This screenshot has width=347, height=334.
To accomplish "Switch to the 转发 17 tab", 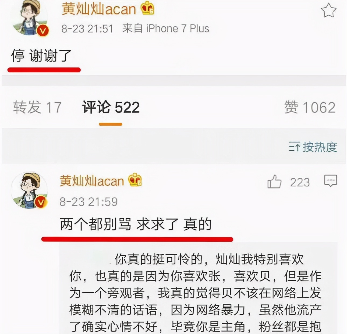I will coord(37,107).
